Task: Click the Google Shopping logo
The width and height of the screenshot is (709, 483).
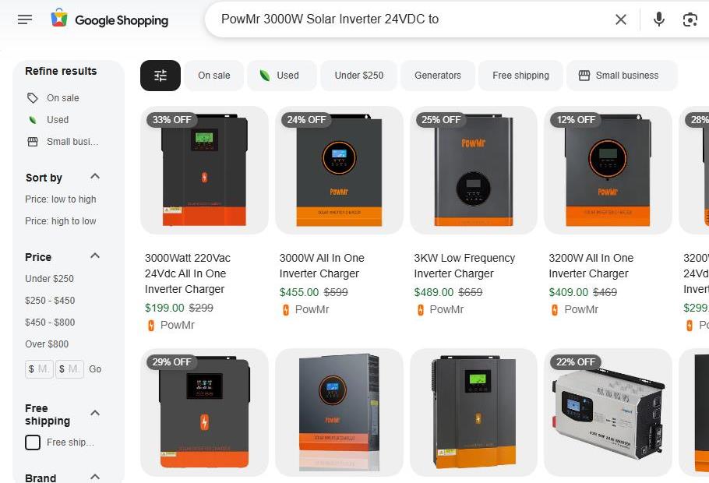Action: coord(109,19)
